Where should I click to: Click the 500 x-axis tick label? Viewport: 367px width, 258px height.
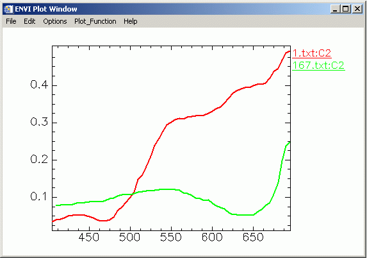click(x=129, y=237)
